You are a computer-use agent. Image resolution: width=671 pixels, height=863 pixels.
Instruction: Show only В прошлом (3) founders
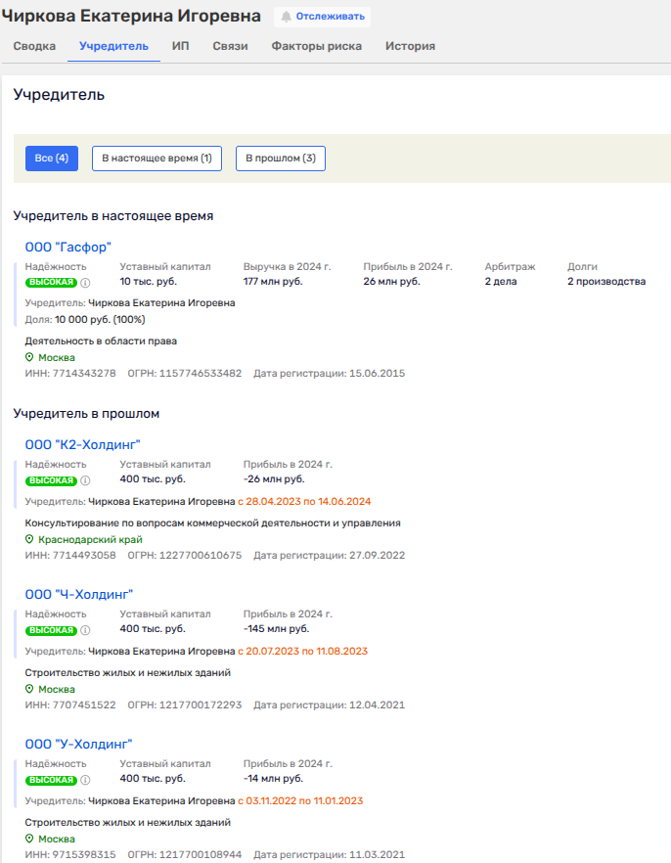280,159
